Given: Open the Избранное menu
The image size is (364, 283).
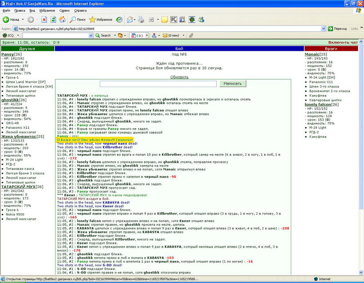Looking at the screenshot, I should point(47,11).
